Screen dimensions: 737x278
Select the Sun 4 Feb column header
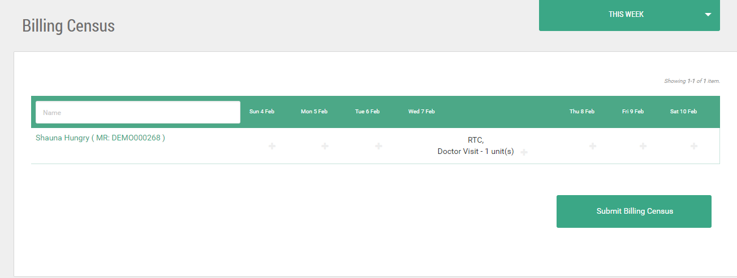tap(262, 112)
